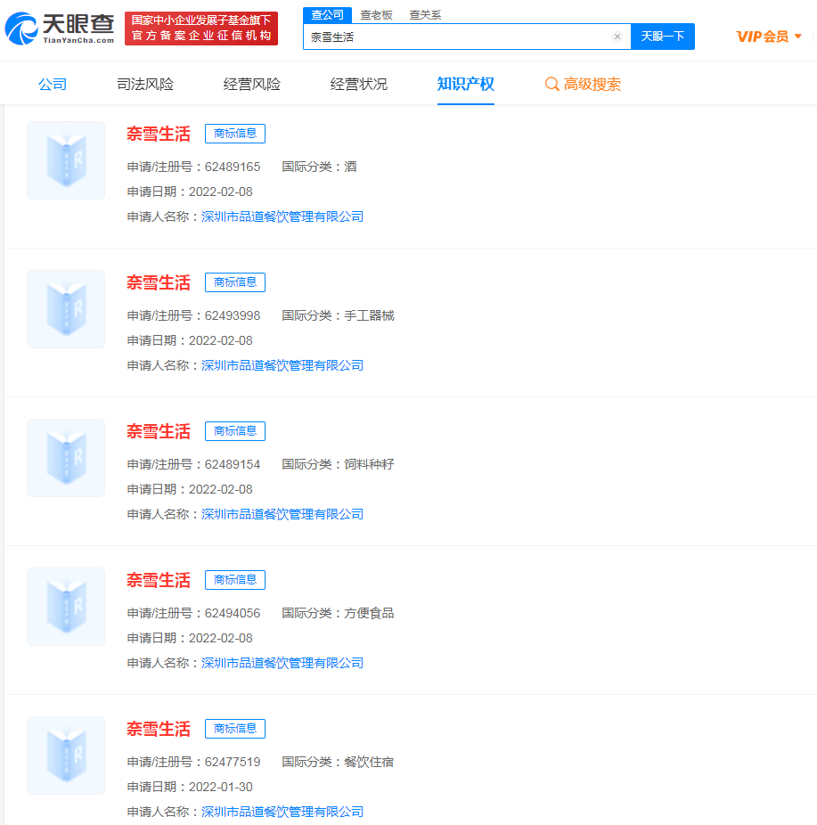Switch to the 查老板 search tab
817x825 pixels.
coord(376,15)
